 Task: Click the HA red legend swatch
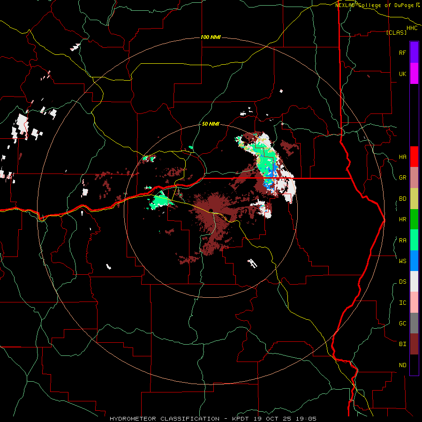coord(414,157)
